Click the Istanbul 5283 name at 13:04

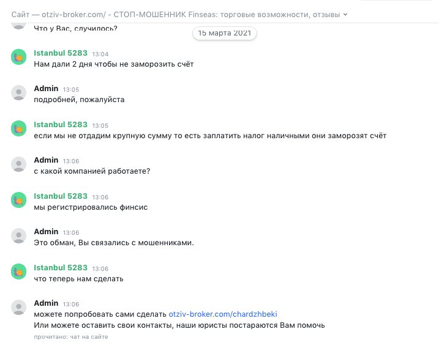(x=61, y=53)
